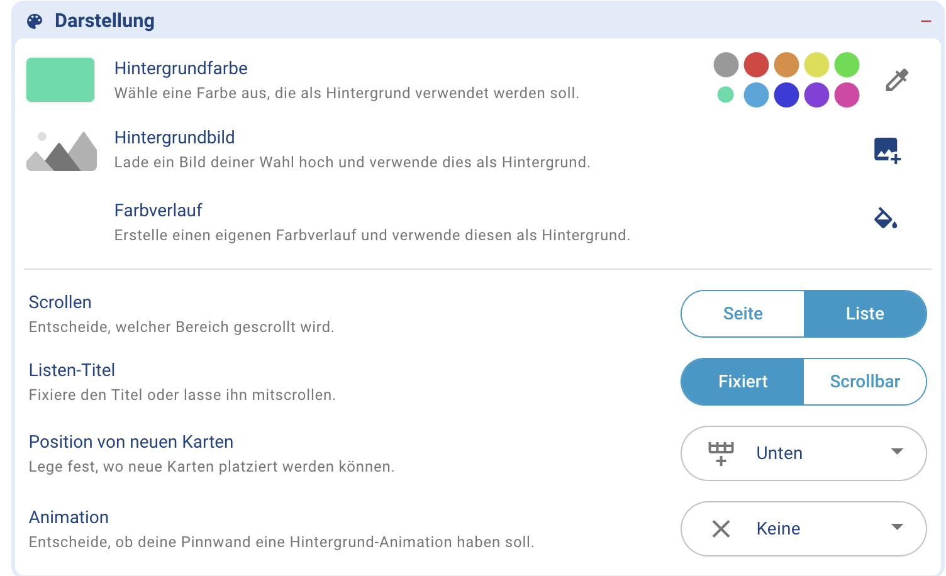Image resolution: width=946 pixels, height=576 pixels.
Task: Set list title to Fixiert
Action: (743, 382)
